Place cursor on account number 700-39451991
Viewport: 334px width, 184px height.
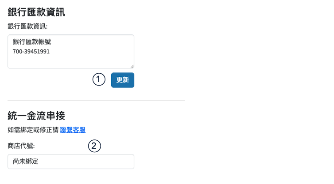point(31,52)
